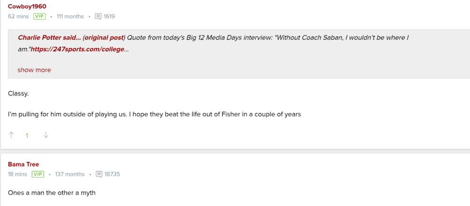Click the '111 months' membership duration
The width and height of the screenshot is (470, 206).
click(70, 16)
